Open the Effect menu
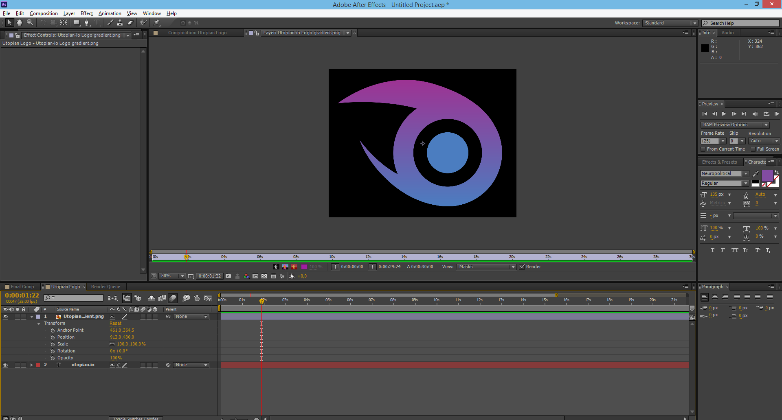 click(86, 13)
